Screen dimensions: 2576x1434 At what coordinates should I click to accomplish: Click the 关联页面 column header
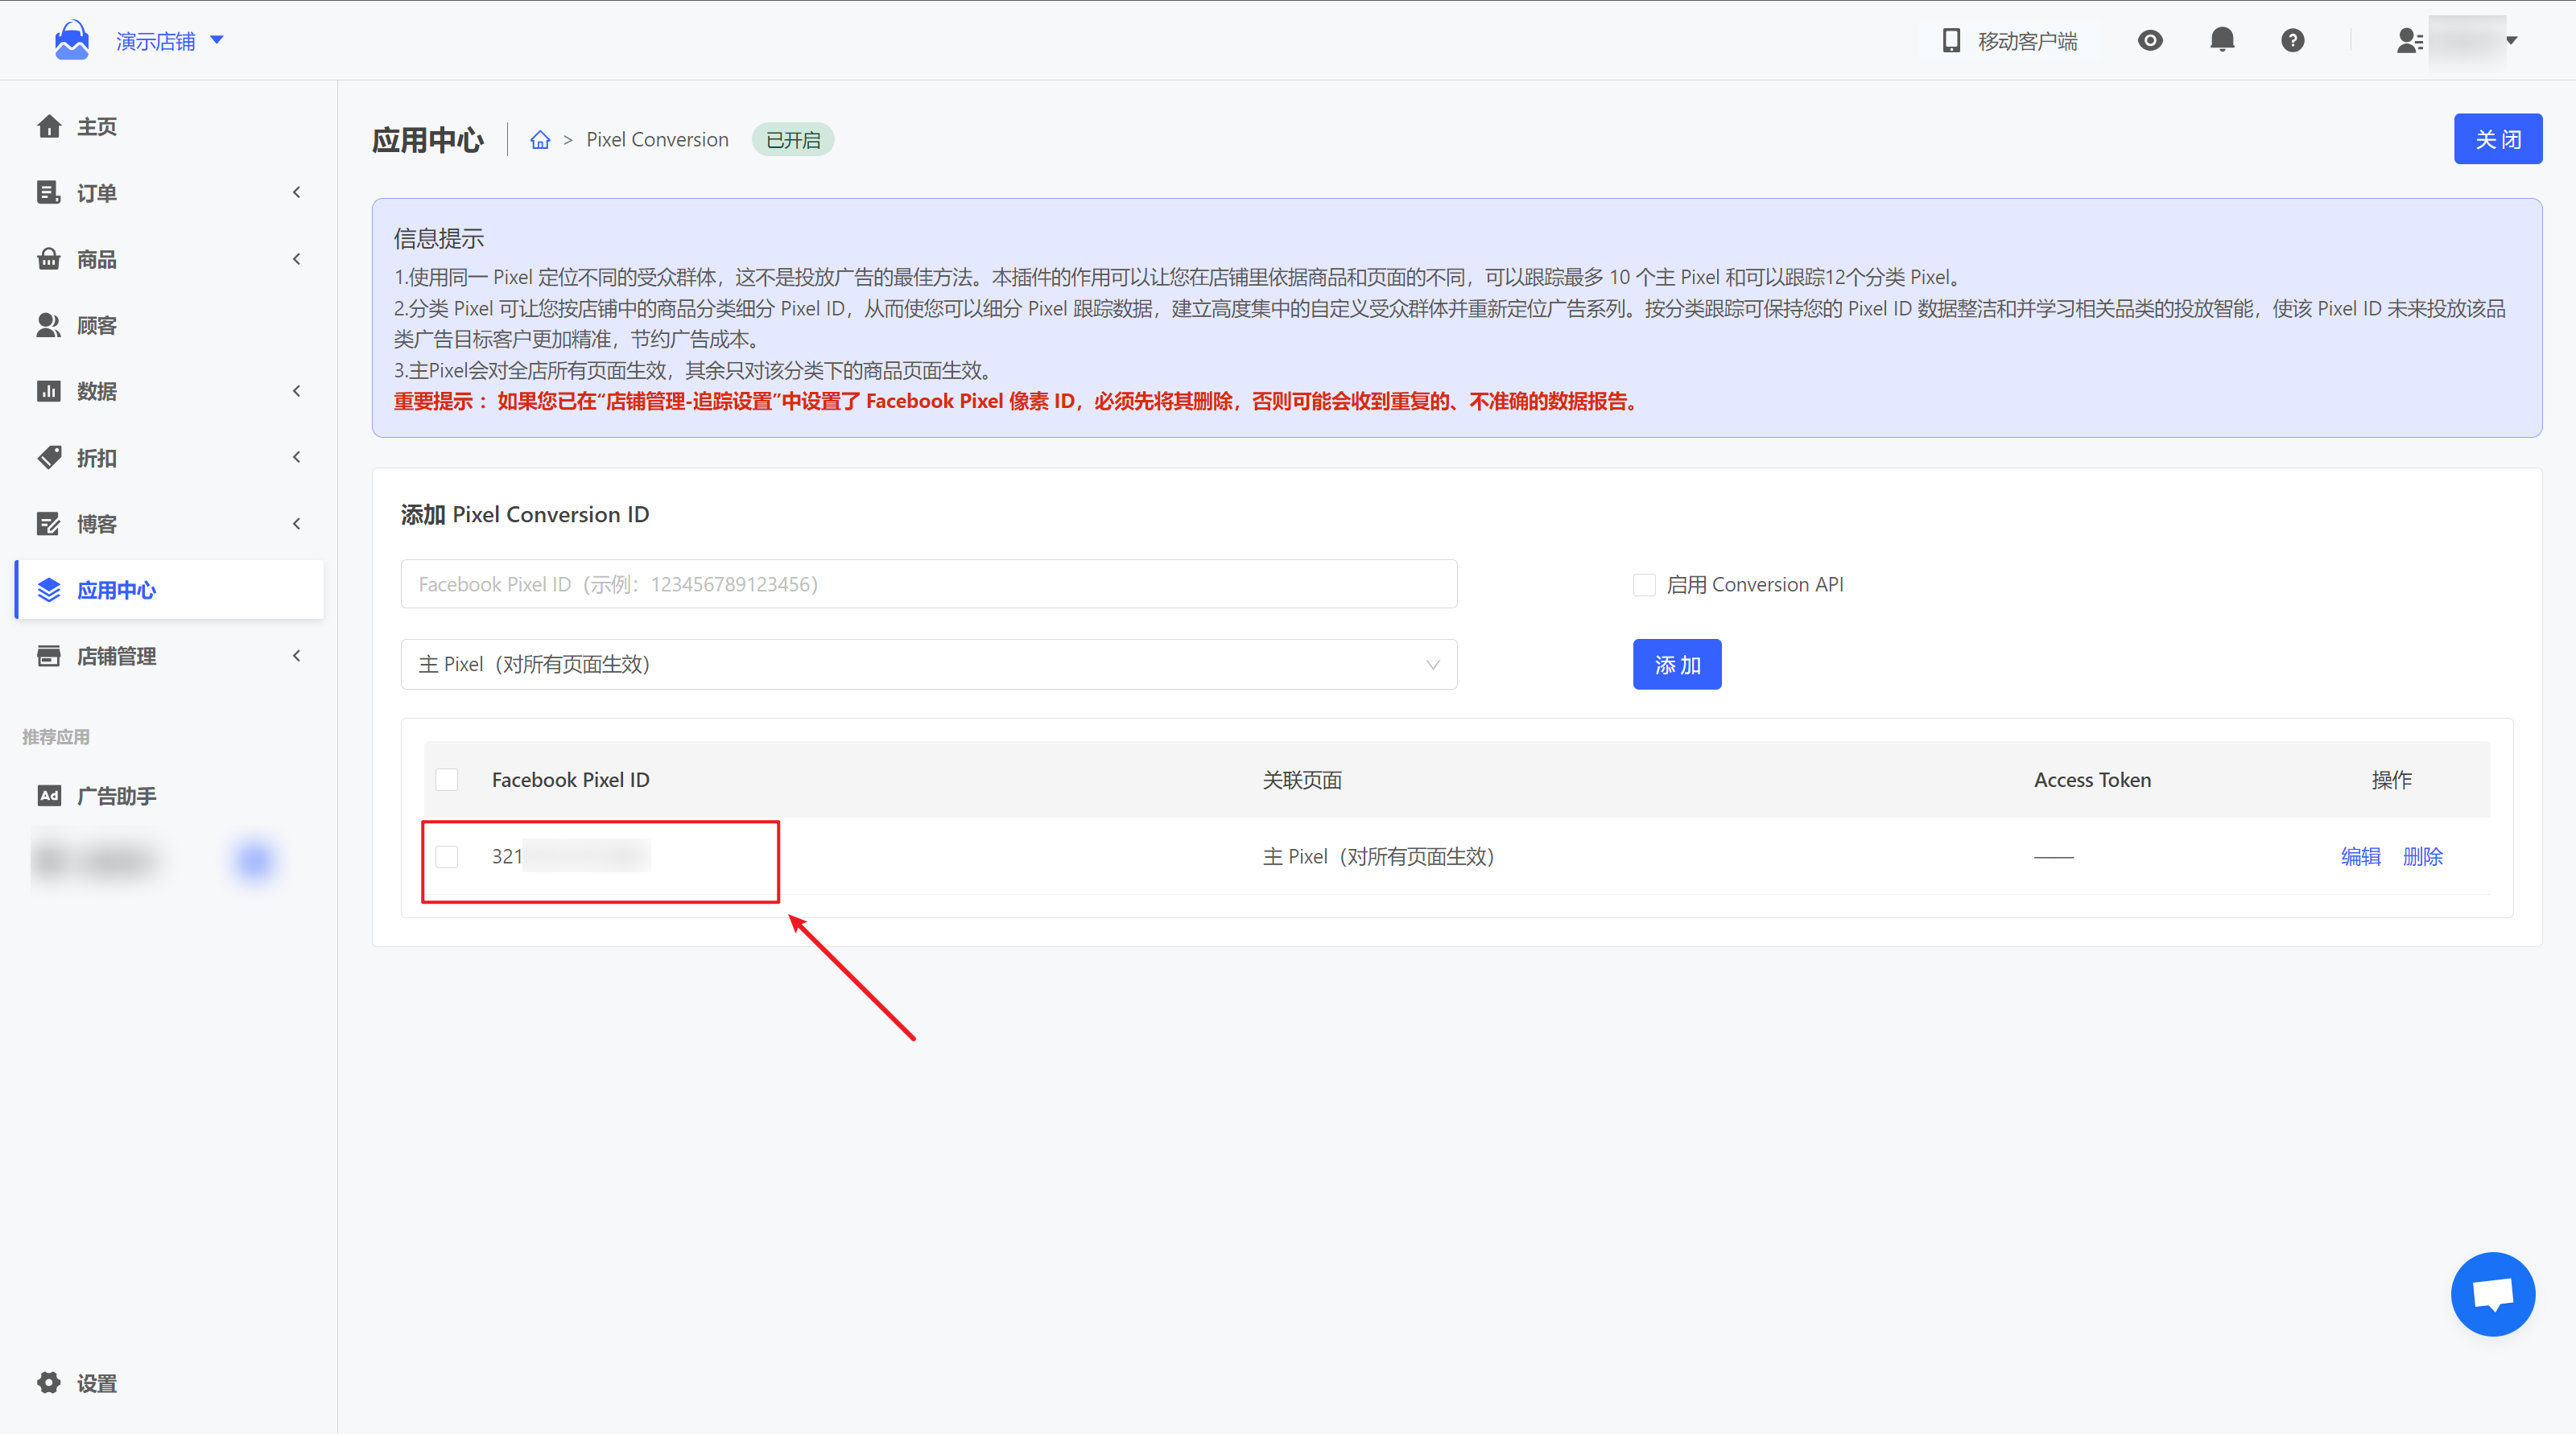pyautogui.click(x=1301, y=780)
